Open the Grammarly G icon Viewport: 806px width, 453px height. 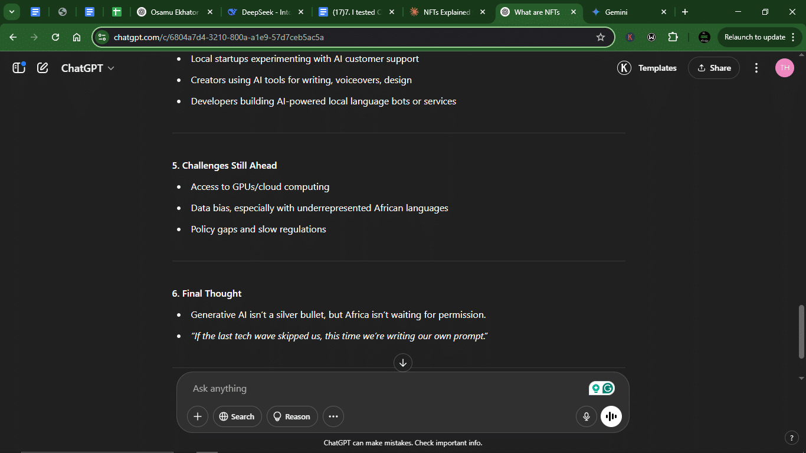(608, 388)
